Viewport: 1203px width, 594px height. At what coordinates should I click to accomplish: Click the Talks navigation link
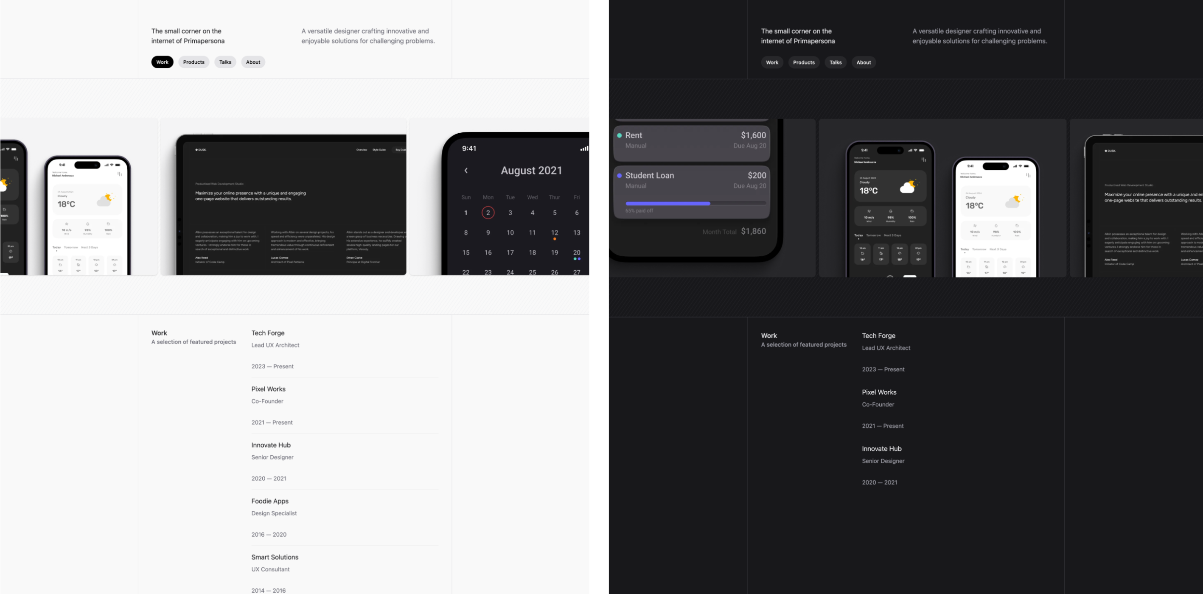click(226, 62)
